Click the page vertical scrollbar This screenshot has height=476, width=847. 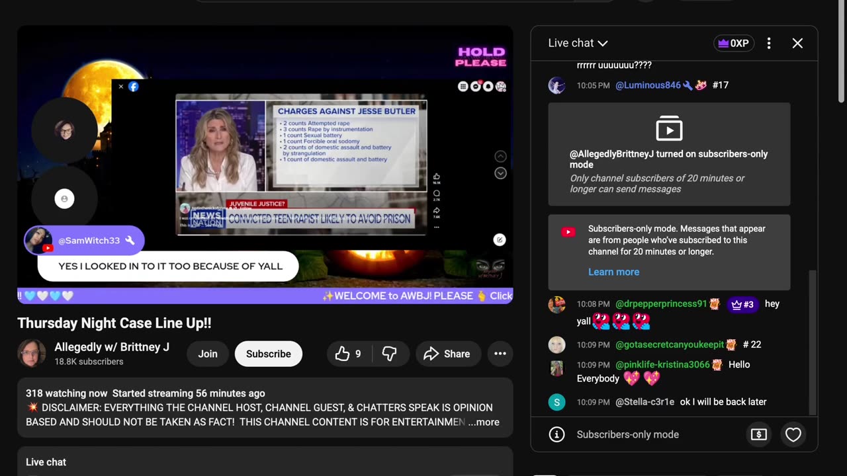[842, 53]
